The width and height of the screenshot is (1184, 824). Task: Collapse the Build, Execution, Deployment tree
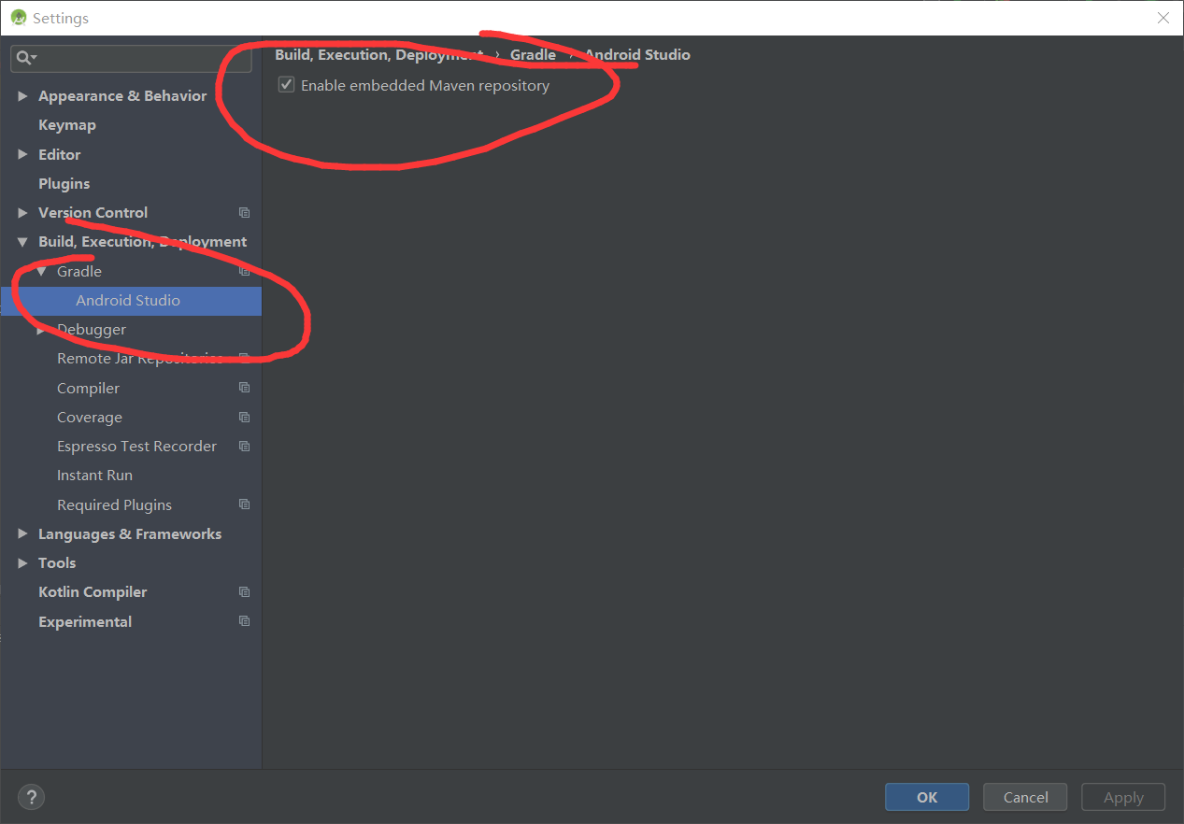tap(21, 241)
